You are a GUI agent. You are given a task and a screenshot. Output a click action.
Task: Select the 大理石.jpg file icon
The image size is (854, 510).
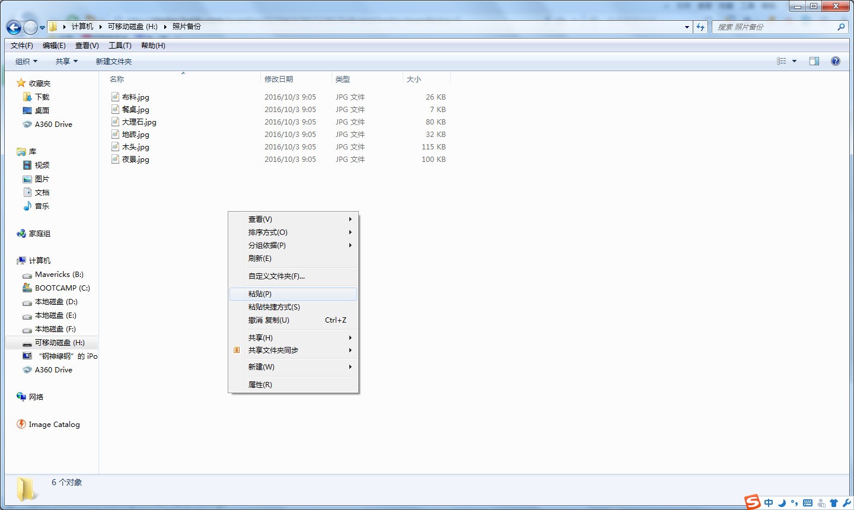(x=115, y=122)
